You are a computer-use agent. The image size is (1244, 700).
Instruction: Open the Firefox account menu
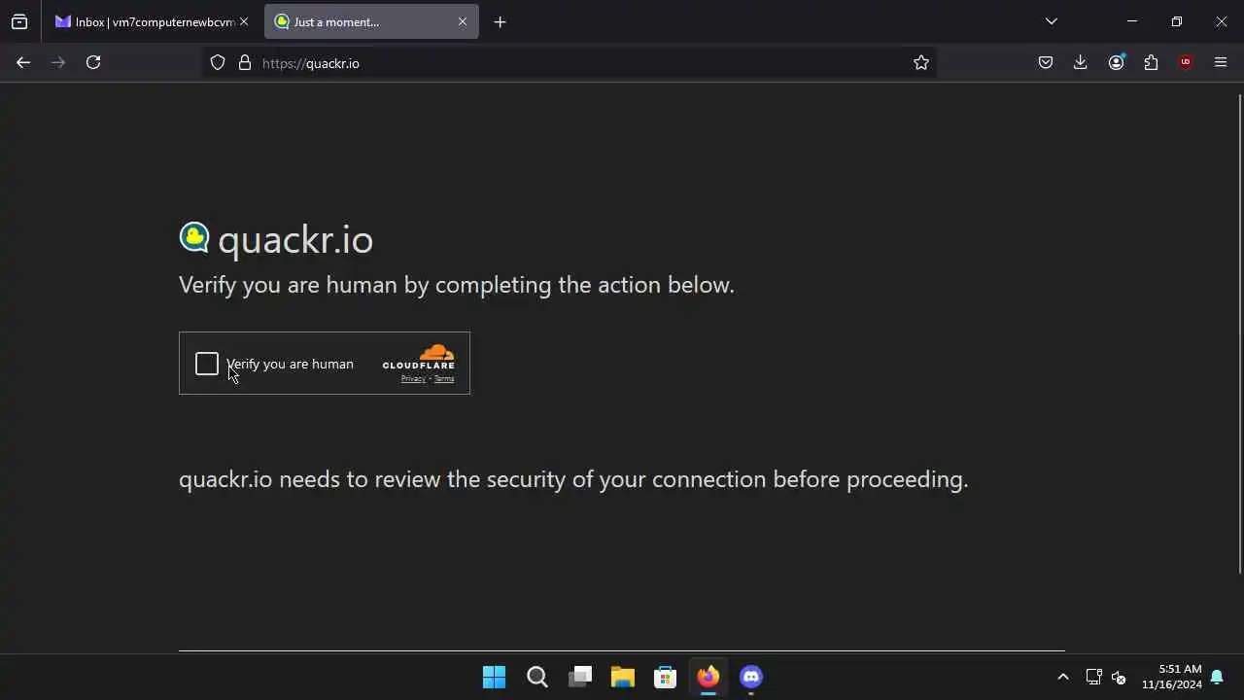pos(1116,62)
